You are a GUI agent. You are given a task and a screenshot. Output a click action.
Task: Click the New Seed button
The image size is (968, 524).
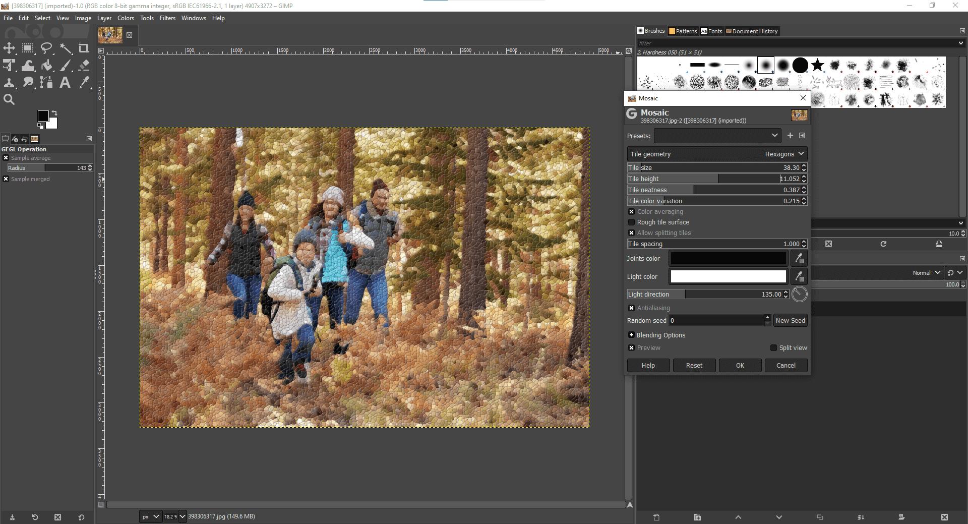[790, 320]
